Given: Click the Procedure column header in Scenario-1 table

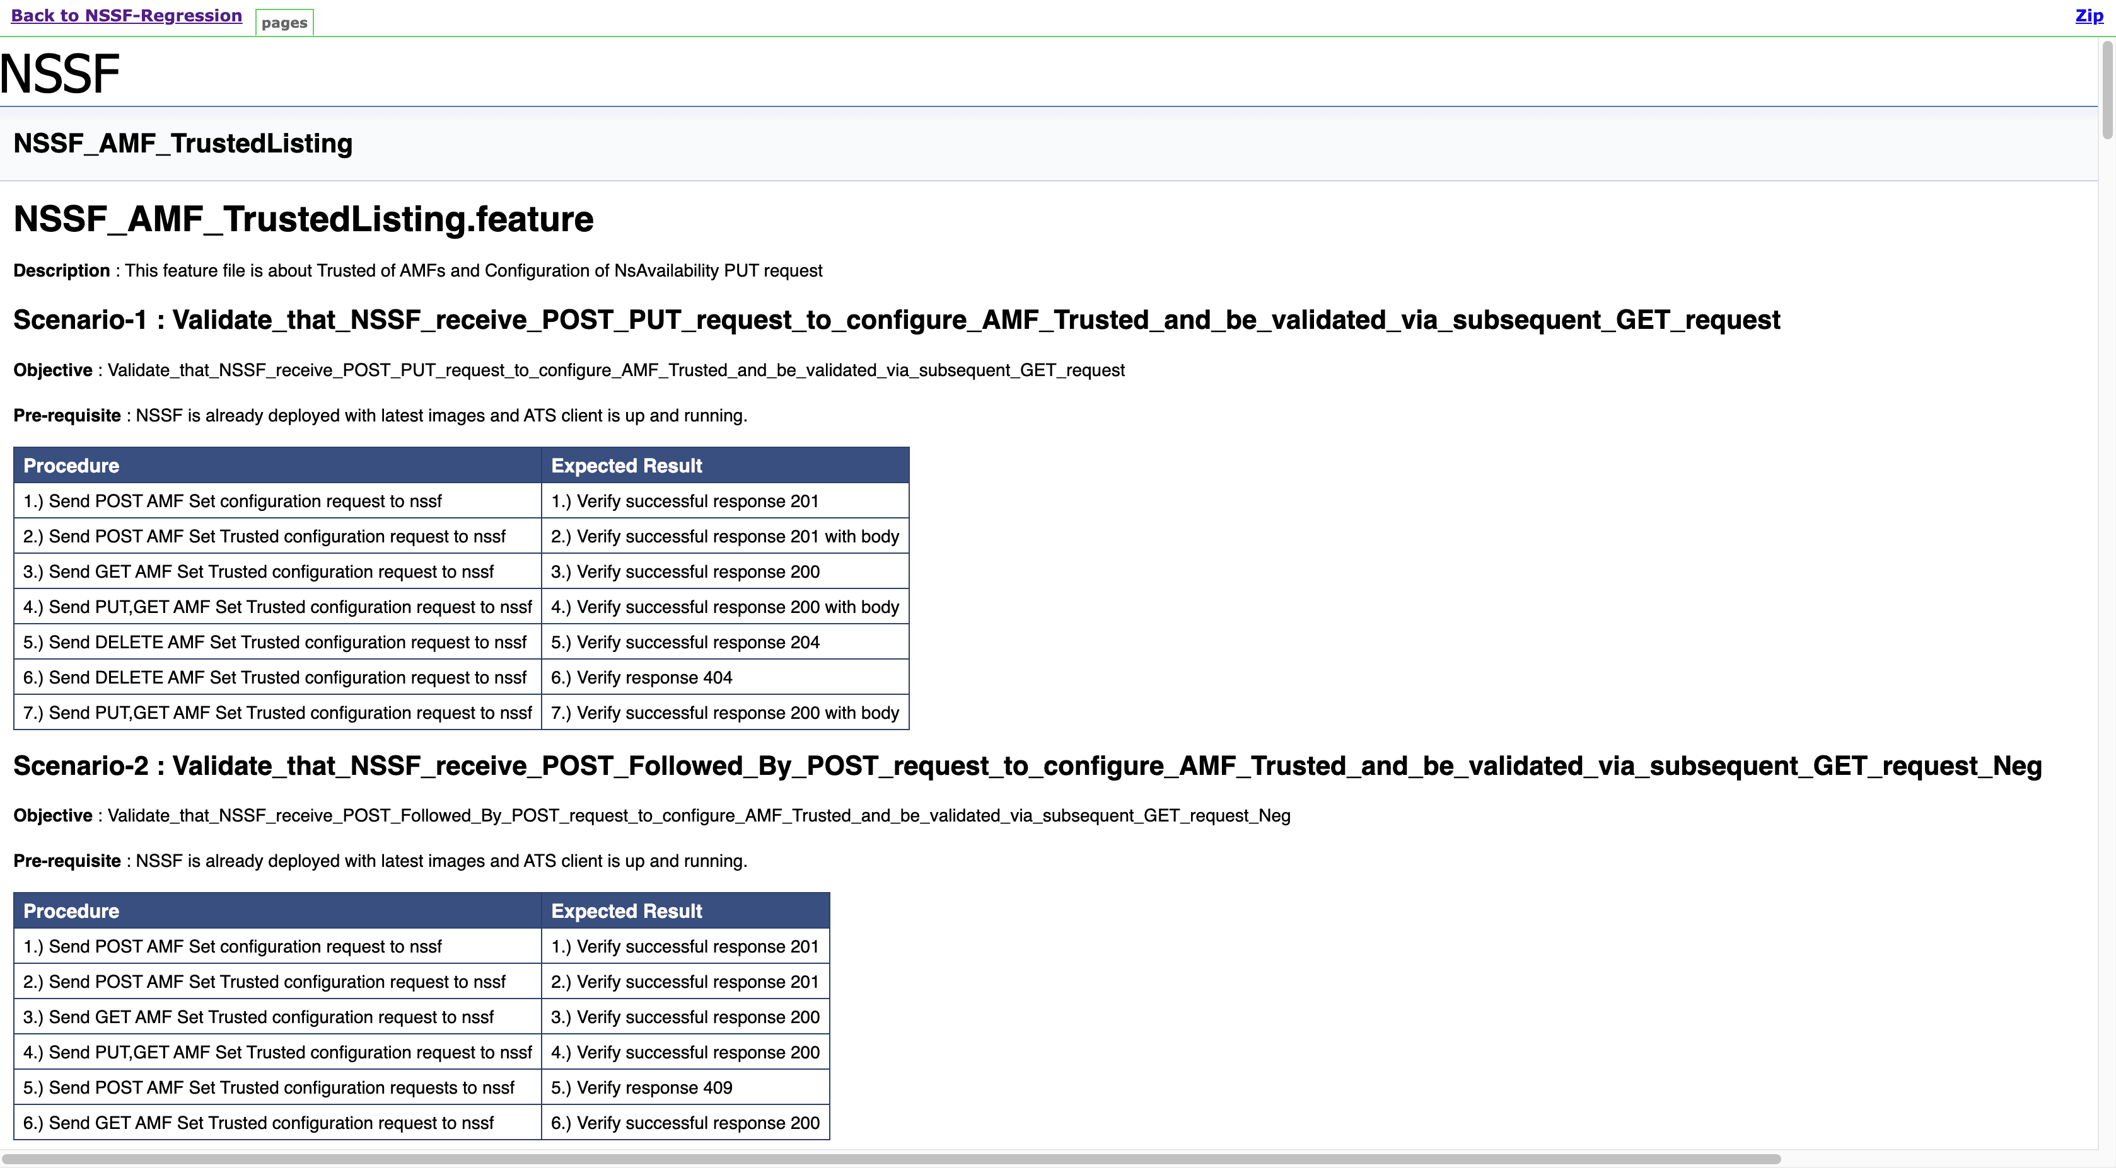Looking at the screenshot, I should coord(71,466).
